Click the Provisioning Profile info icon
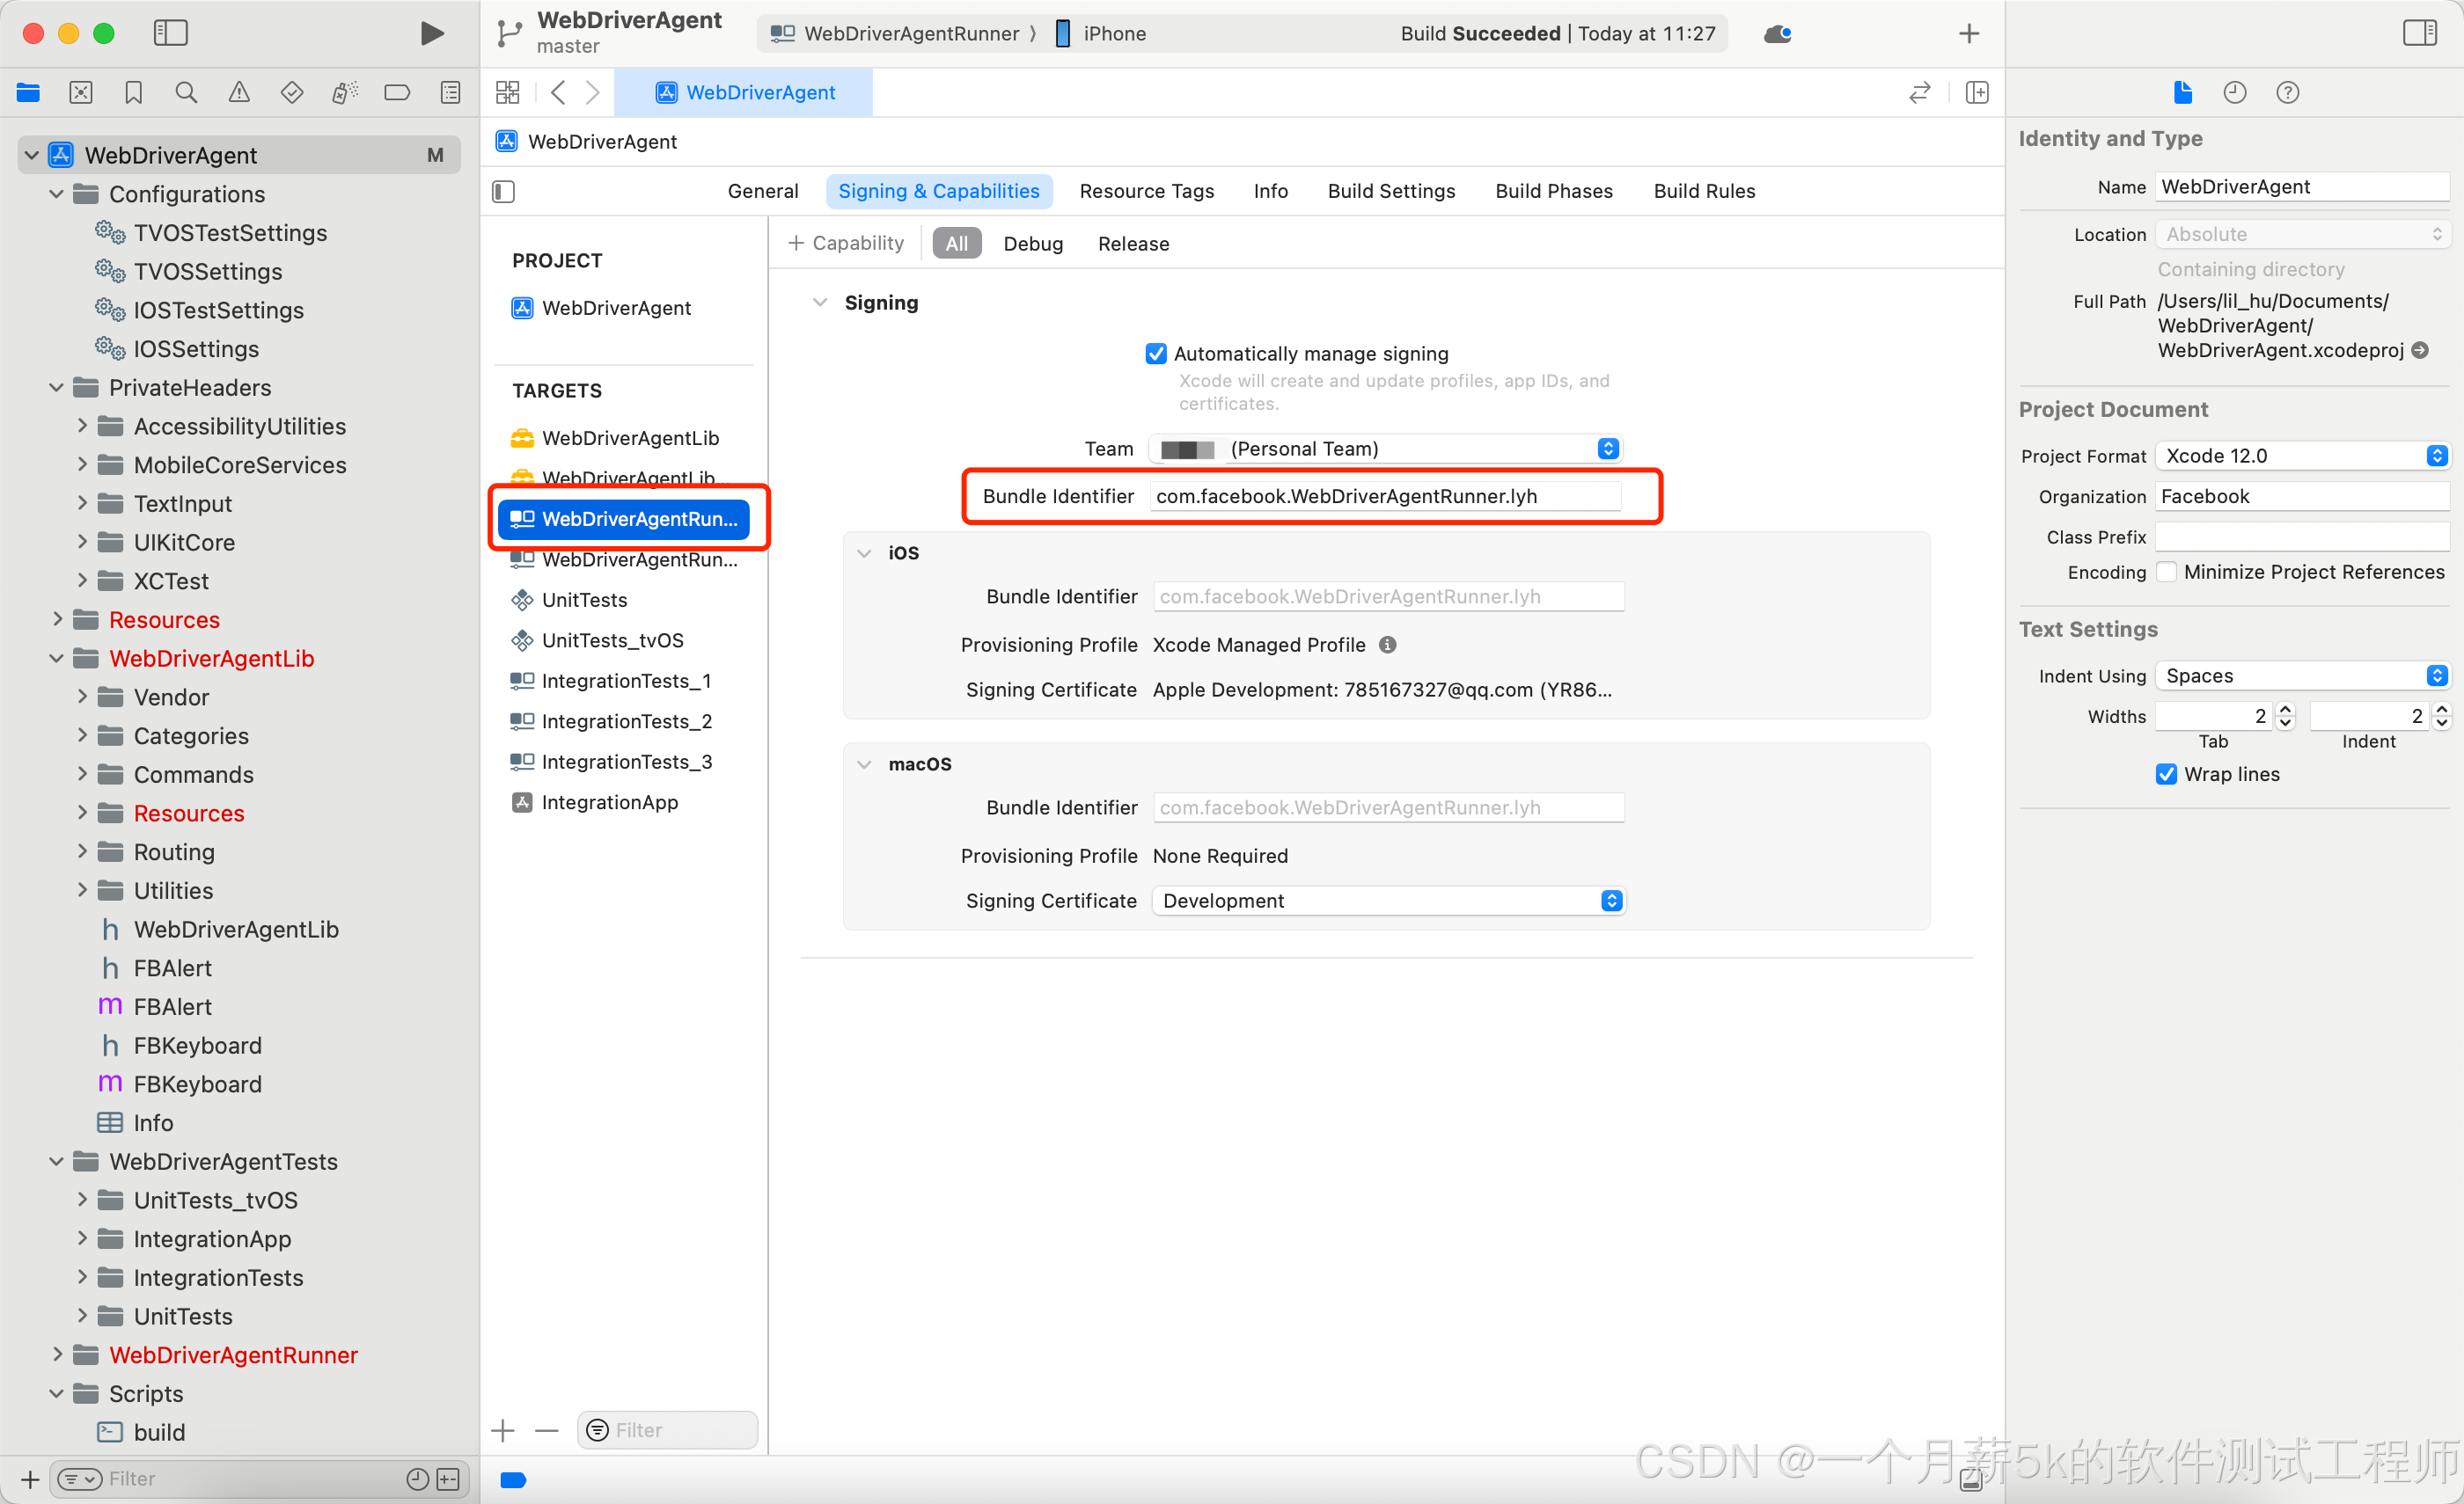Viewport: 2464px width, 1504px height. pos(1388,645)
